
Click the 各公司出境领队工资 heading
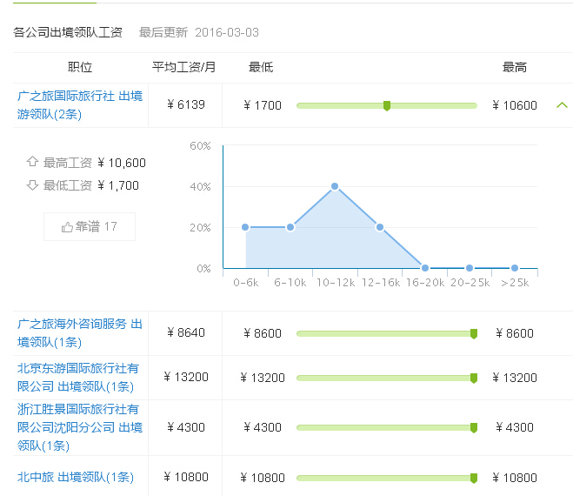68,32
